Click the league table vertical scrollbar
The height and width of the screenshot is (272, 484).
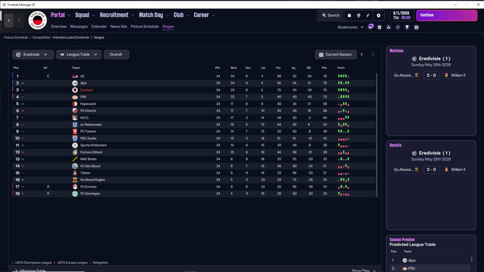(x=377, y=135)
